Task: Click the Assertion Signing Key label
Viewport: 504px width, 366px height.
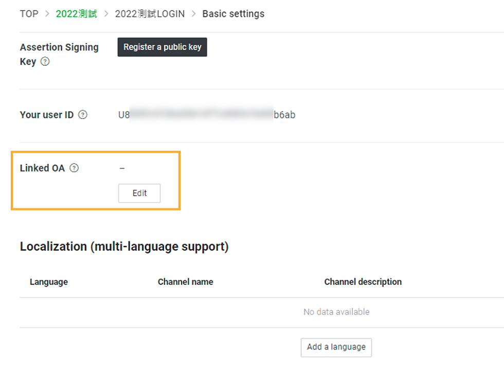Action: coord(59,48)
